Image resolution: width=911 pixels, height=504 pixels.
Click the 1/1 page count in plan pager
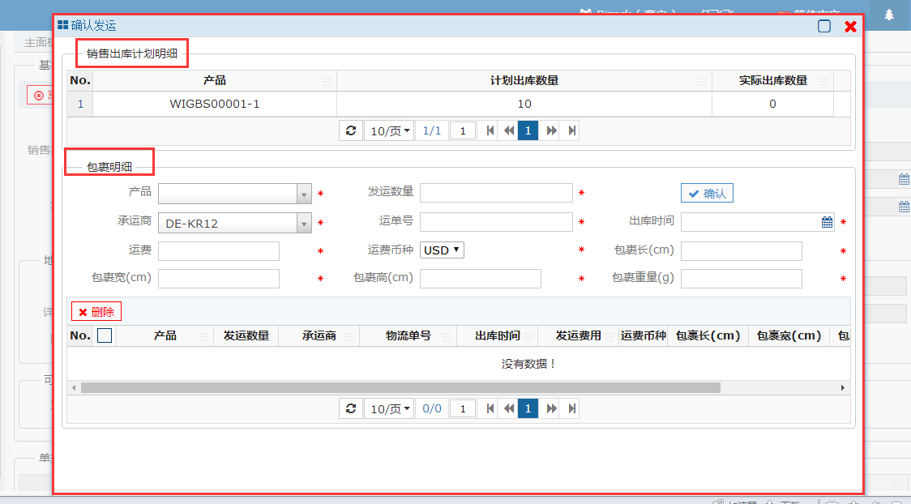coord(432,130)
